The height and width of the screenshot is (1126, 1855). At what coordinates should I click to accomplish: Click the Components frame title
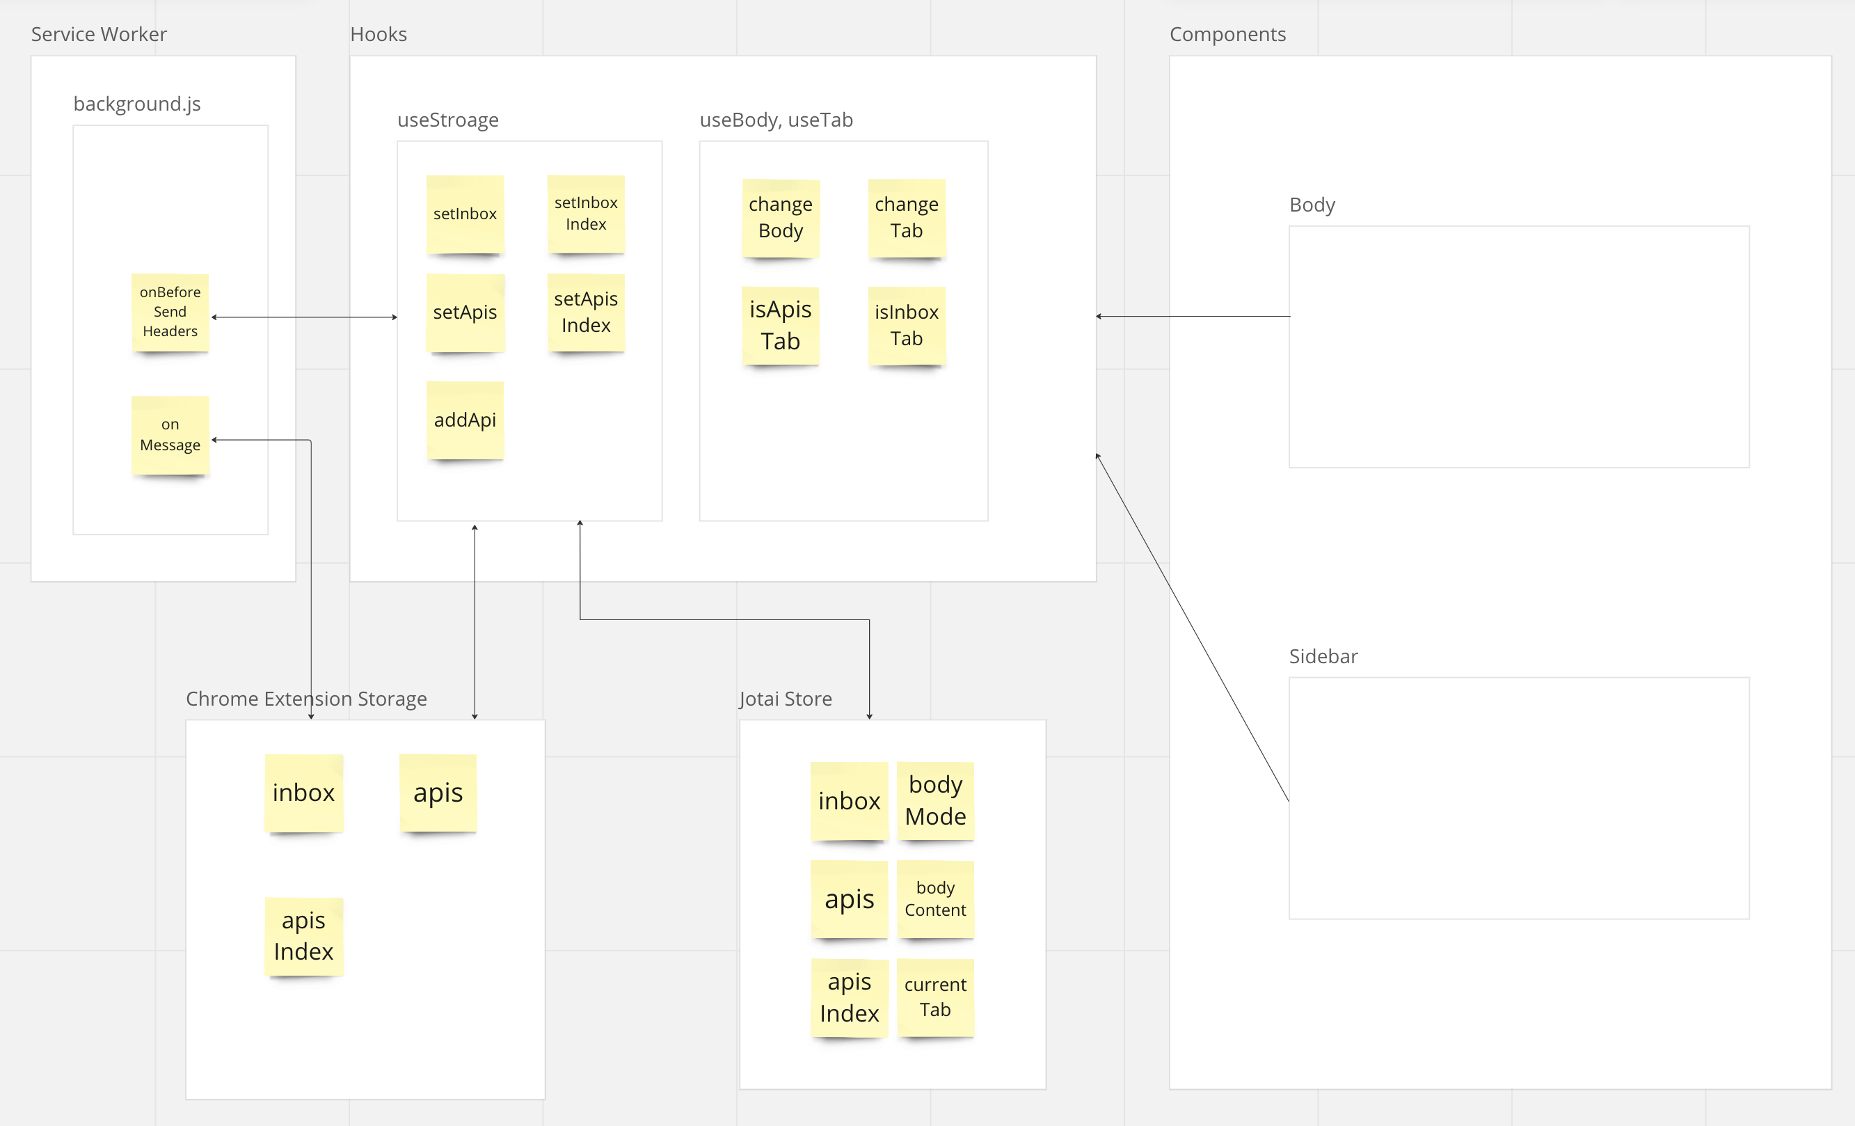tap(1227, 35)
